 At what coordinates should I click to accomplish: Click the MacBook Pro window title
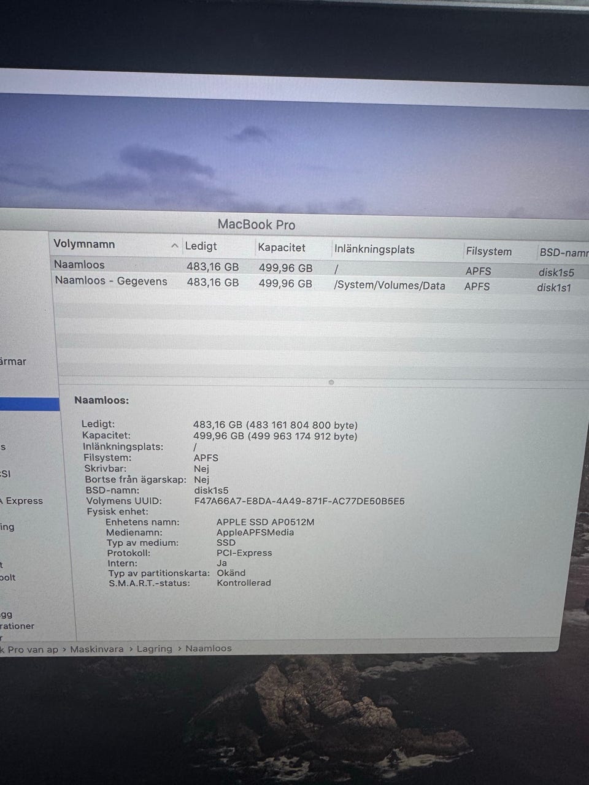coord(256,224)
